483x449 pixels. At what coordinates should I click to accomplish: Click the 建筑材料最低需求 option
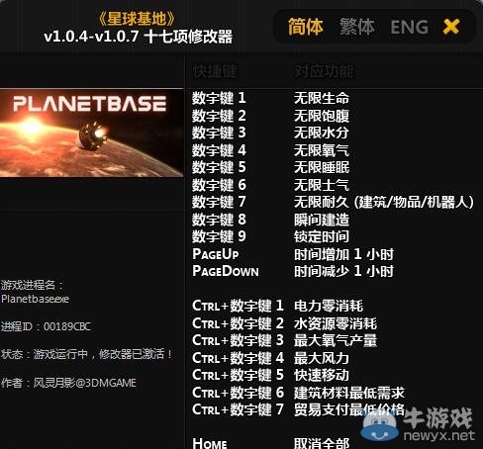349,393
